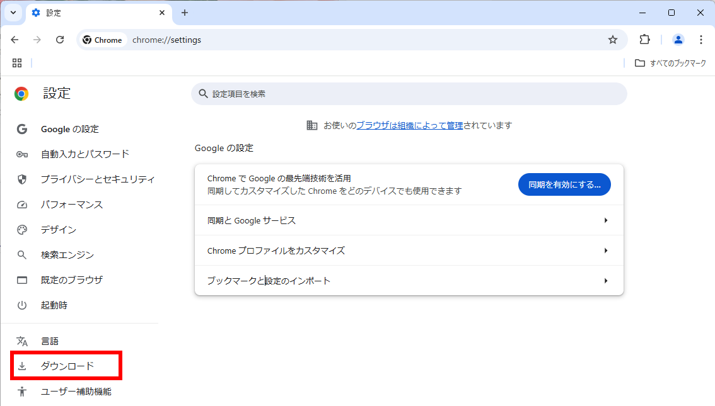Open the profile avatar menu
Screen dimensions: 715x406
[678, 40]
